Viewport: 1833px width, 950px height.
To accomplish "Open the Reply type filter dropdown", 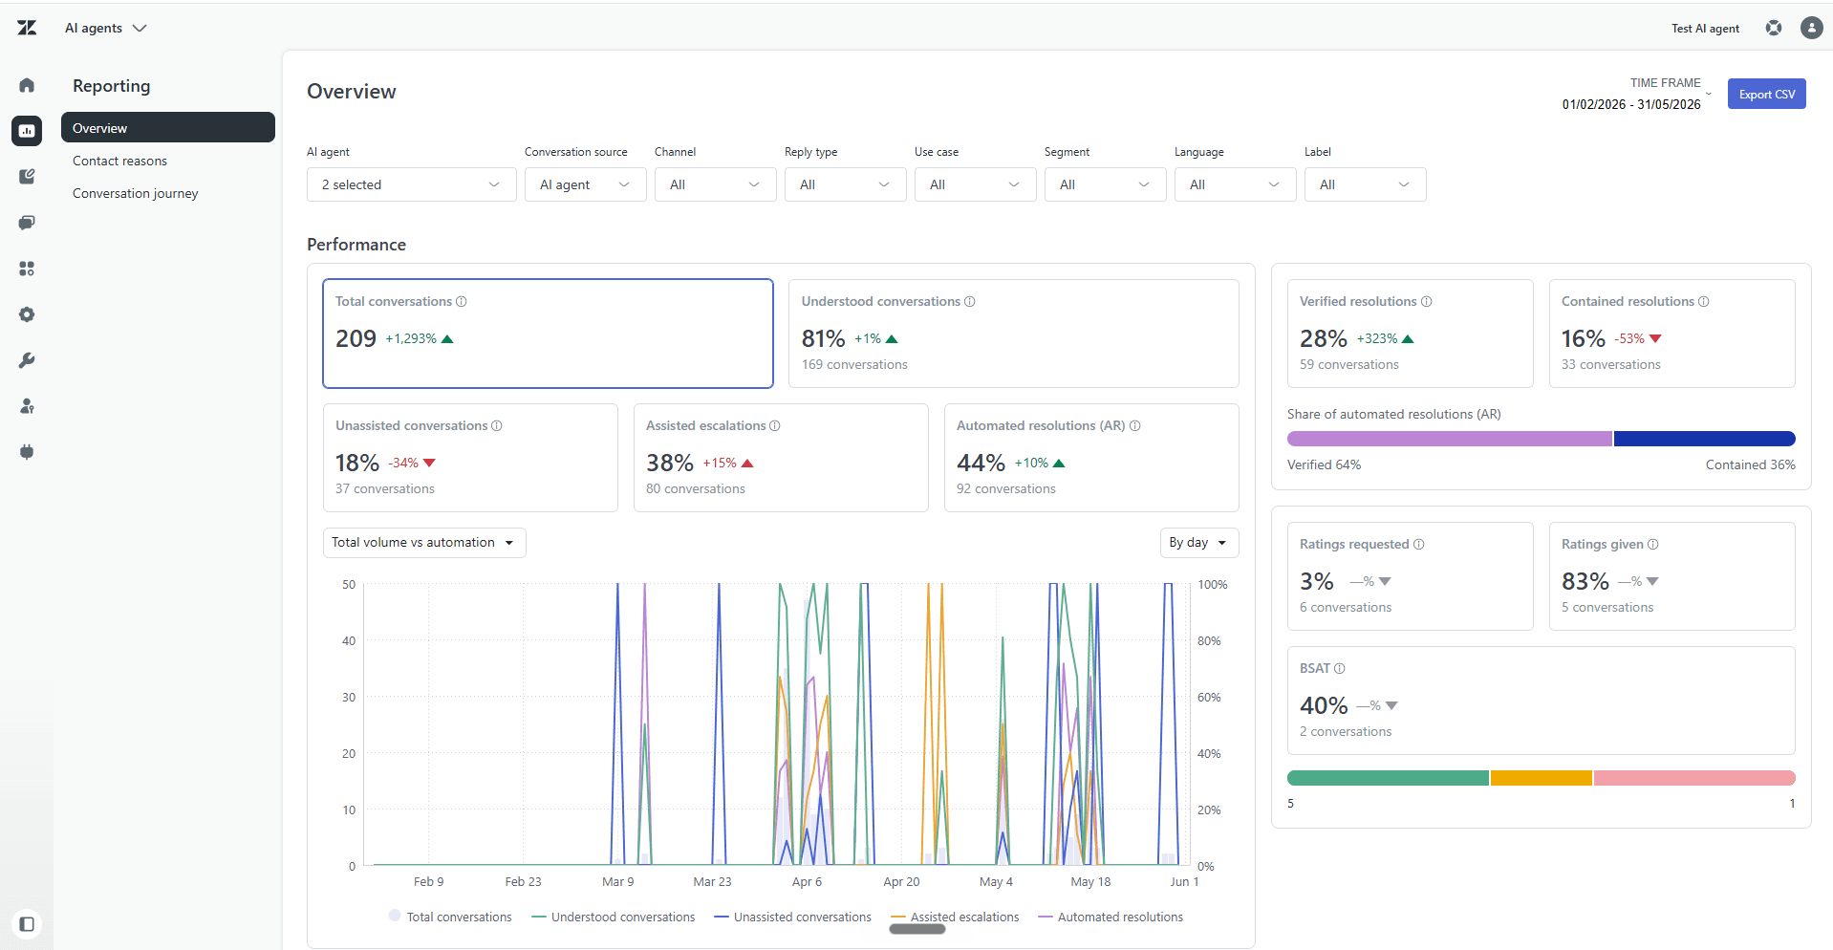I will pyautogui.click(x=845, y=184).
